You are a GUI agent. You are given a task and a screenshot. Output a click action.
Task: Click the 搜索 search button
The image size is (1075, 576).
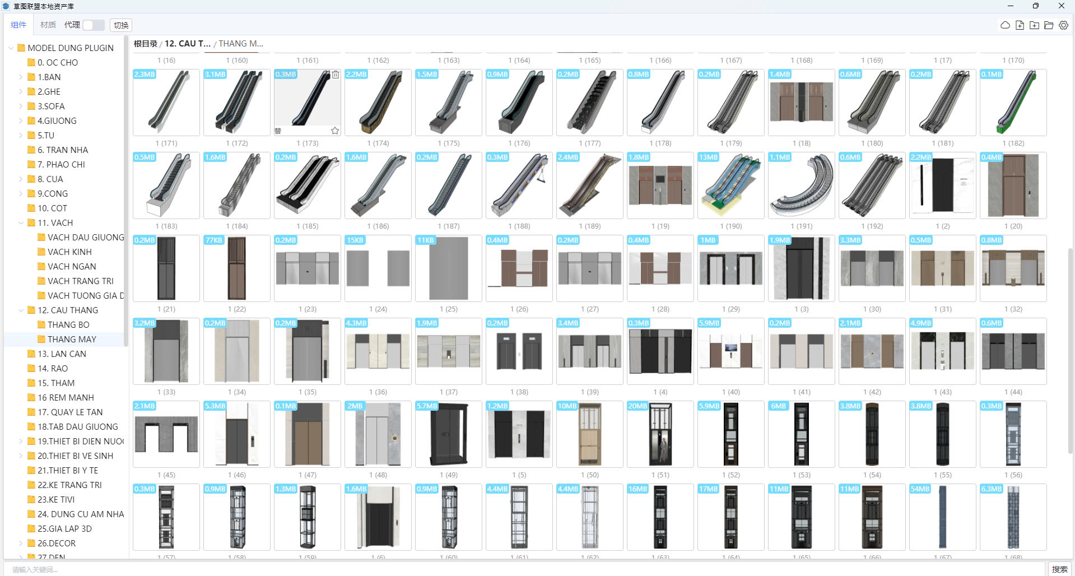click(x=1059, y=569)
